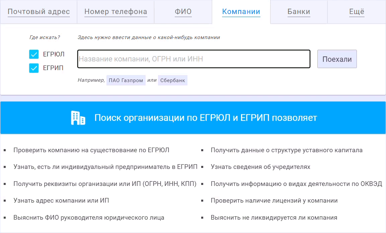This screenshot has width=386, height=233.
Task: Select the active Компании tab
Action: tap(241, 12)
